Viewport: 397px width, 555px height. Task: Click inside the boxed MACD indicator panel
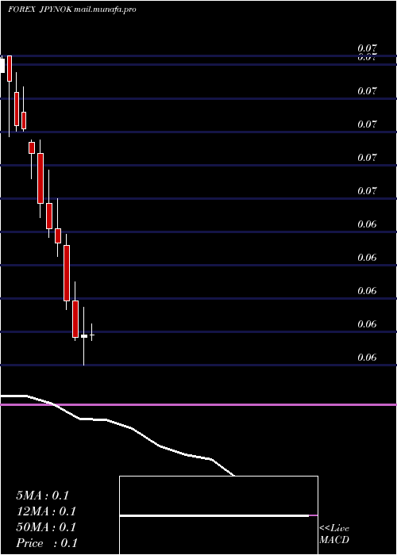(x=218, y=515)
